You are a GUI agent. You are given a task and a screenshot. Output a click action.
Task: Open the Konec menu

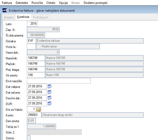coord(76,3)
